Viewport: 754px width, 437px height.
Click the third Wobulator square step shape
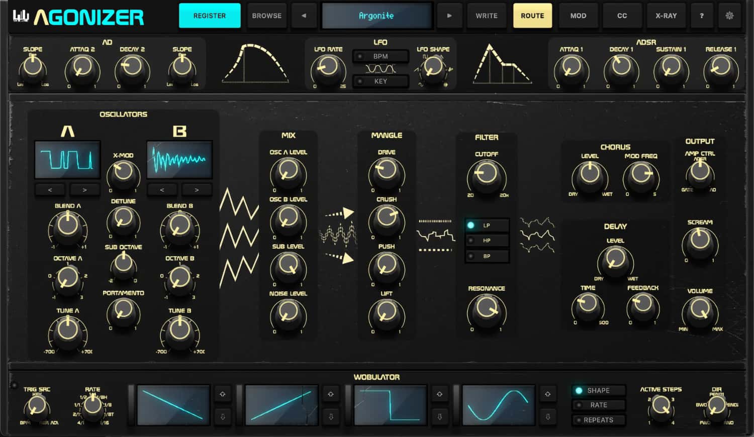pyautogui.click(x=390, y=405)
